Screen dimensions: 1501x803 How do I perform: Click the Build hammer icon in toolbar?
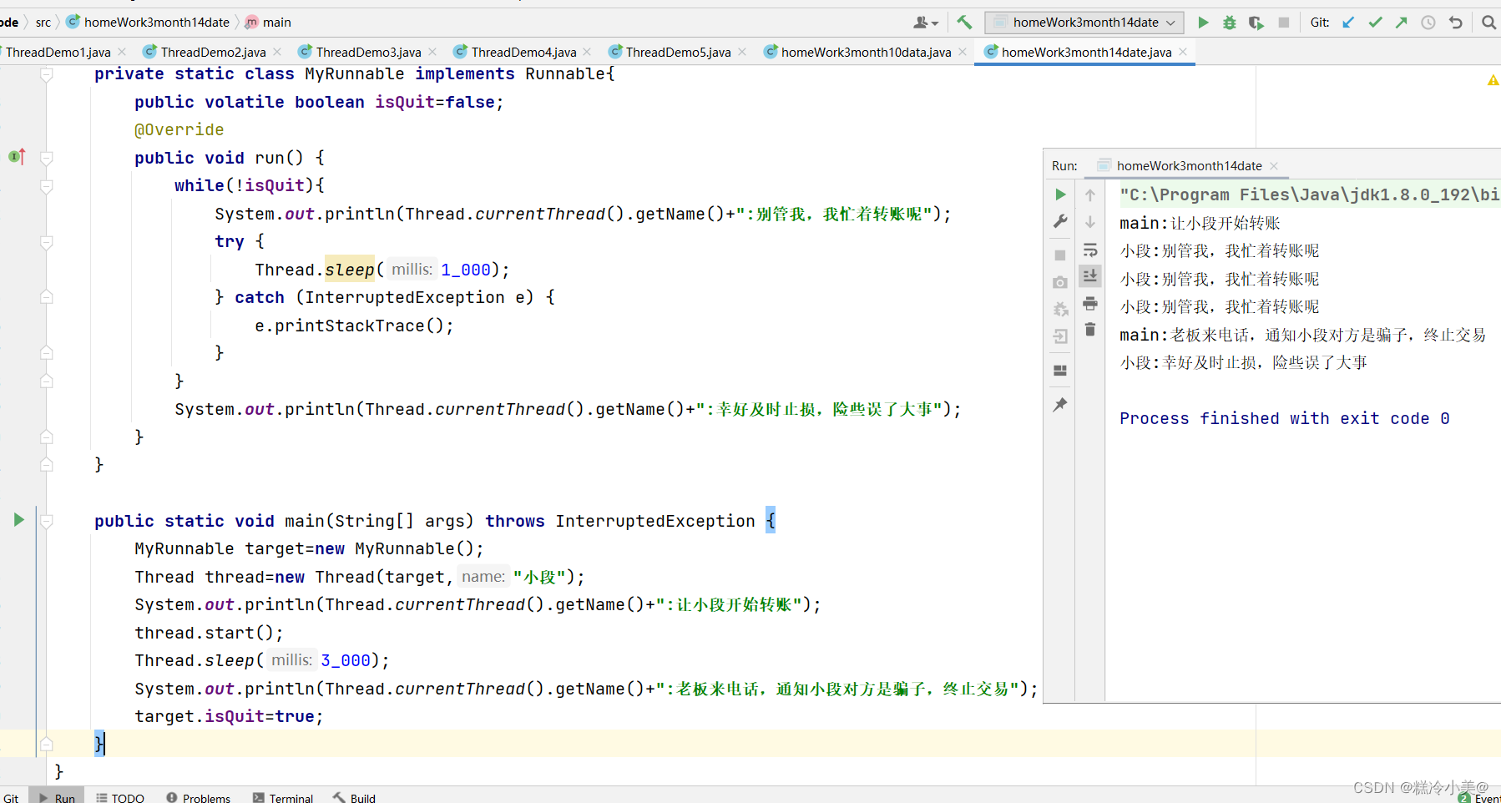(x=964, y=23)
